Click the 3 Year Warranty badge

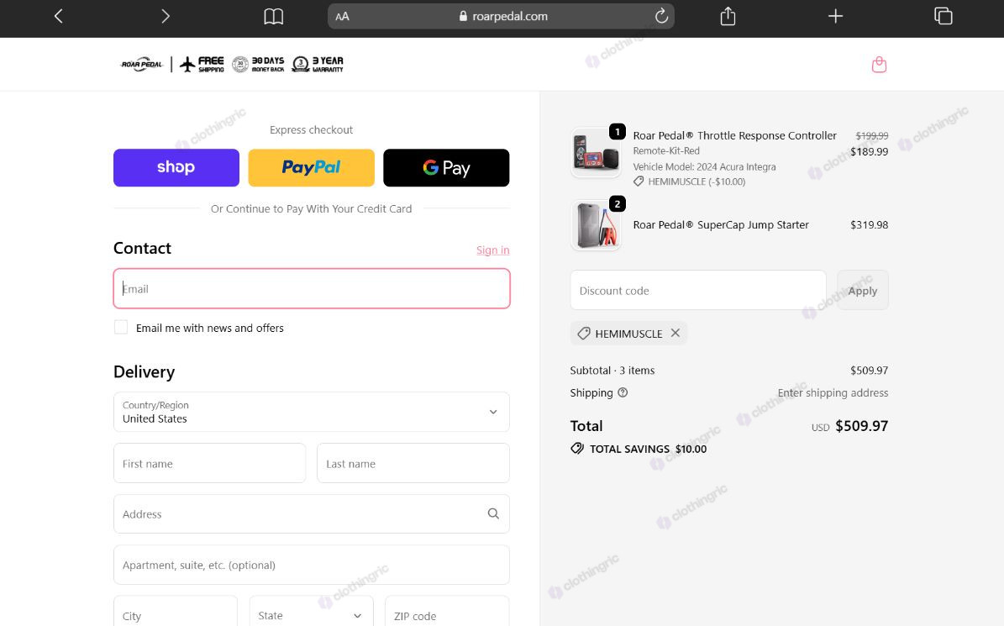[x=318, y=64]
